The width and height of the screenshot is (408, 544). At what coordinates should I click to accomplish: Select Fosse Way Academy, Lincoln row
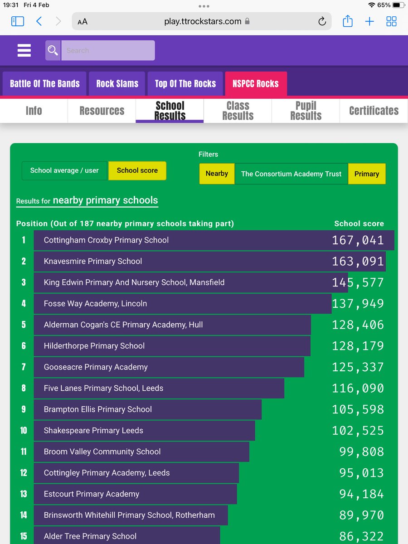(x=183, y=304)
